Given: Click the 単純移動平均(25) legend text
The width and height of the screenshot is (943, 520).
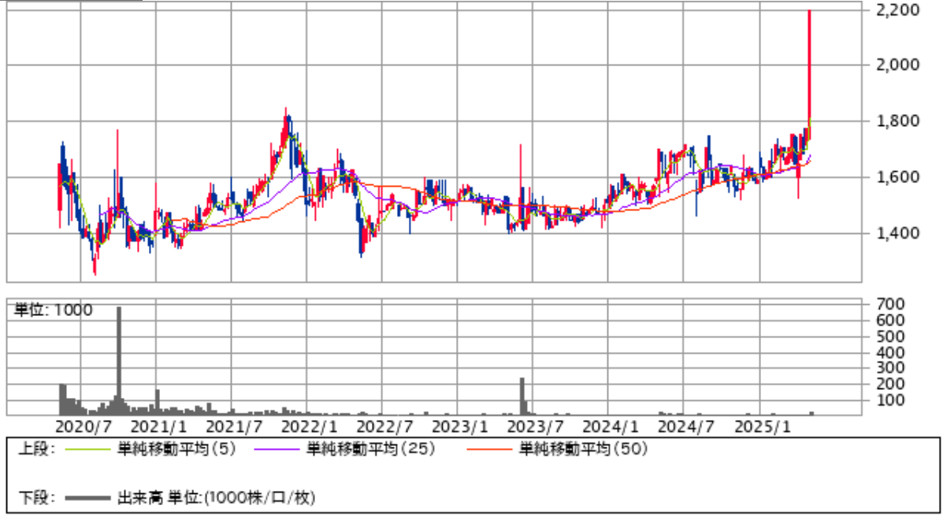Looking at the screenshot, I should click(370, 449).
